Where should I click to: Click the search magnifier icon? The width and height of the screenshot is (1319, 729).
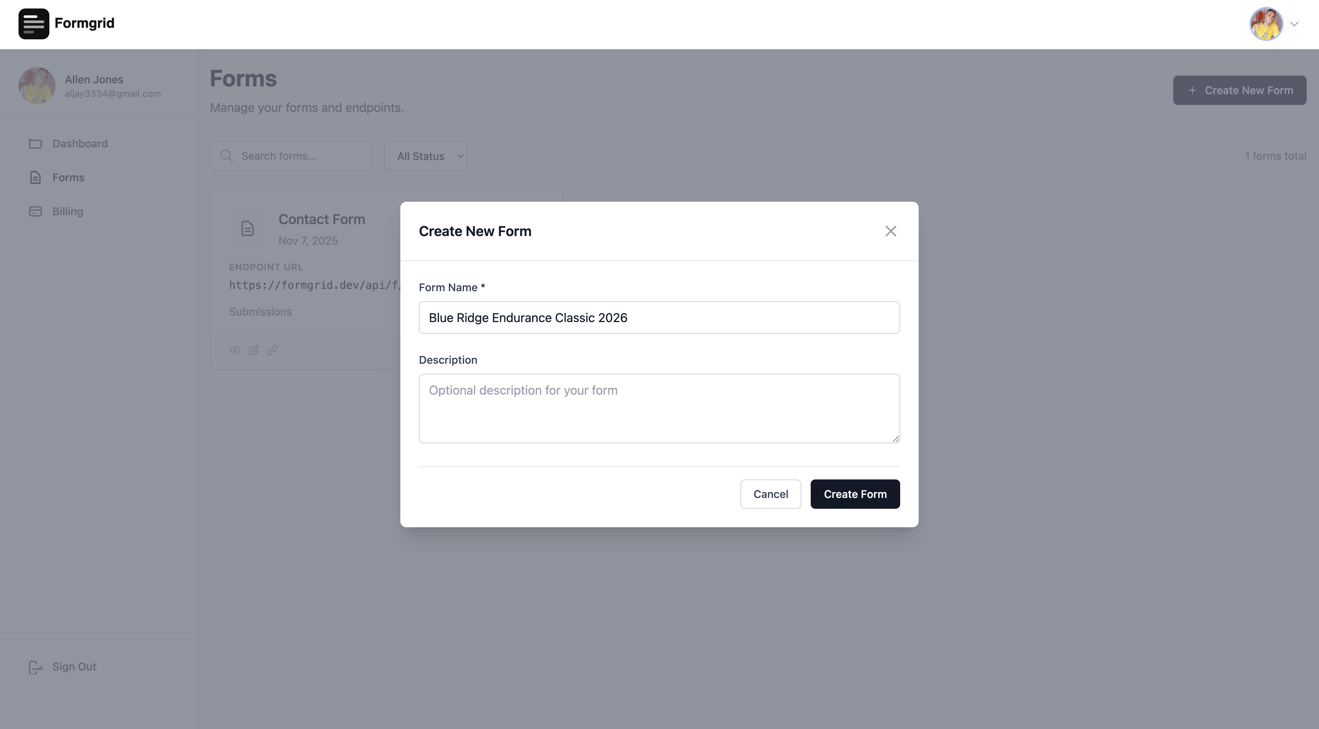pyautogui.click(x=226, y=156)
